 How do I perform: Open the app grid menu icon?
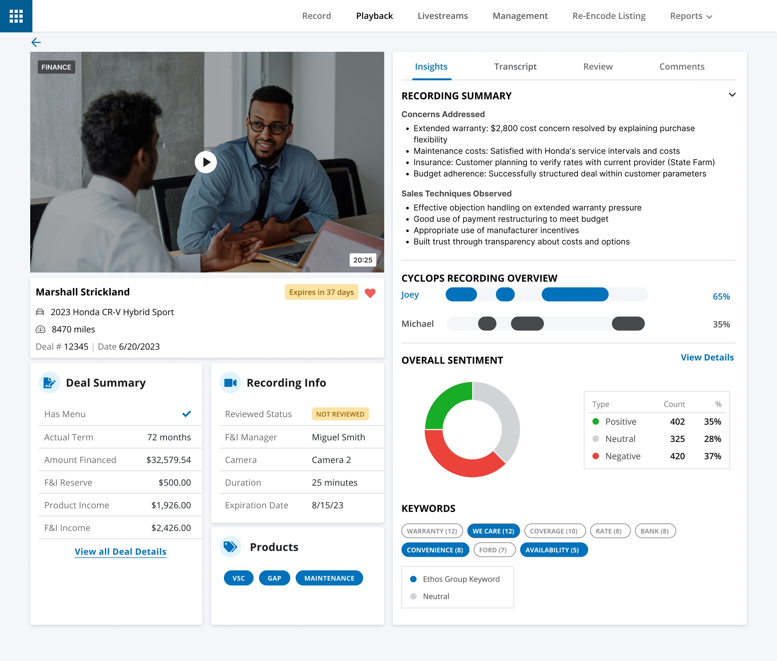16,16
